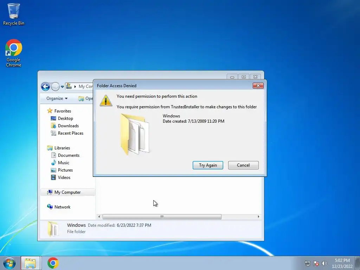Expand the address bar path arrow
The image size is (360, 270).
[75, 86]
